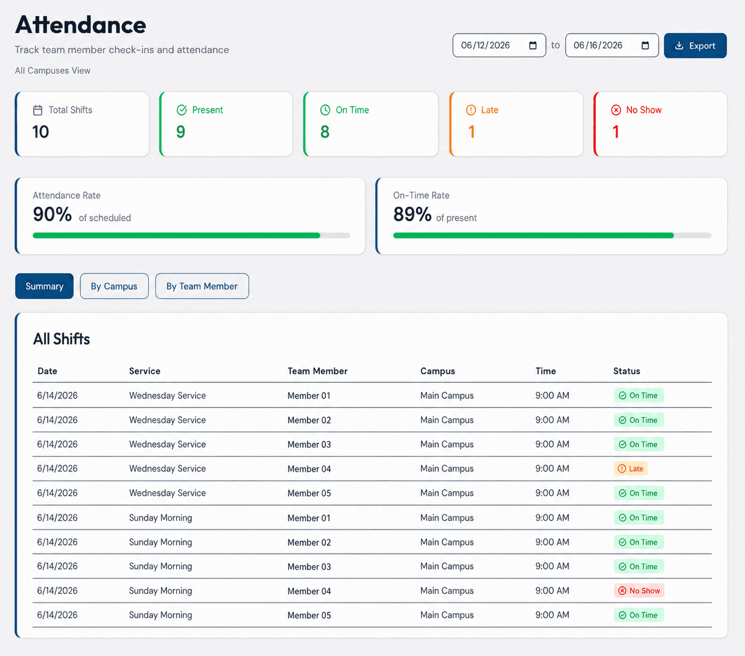Click the Service column header
The height and width of the screenshot is (656, 745).
point(145,371)
